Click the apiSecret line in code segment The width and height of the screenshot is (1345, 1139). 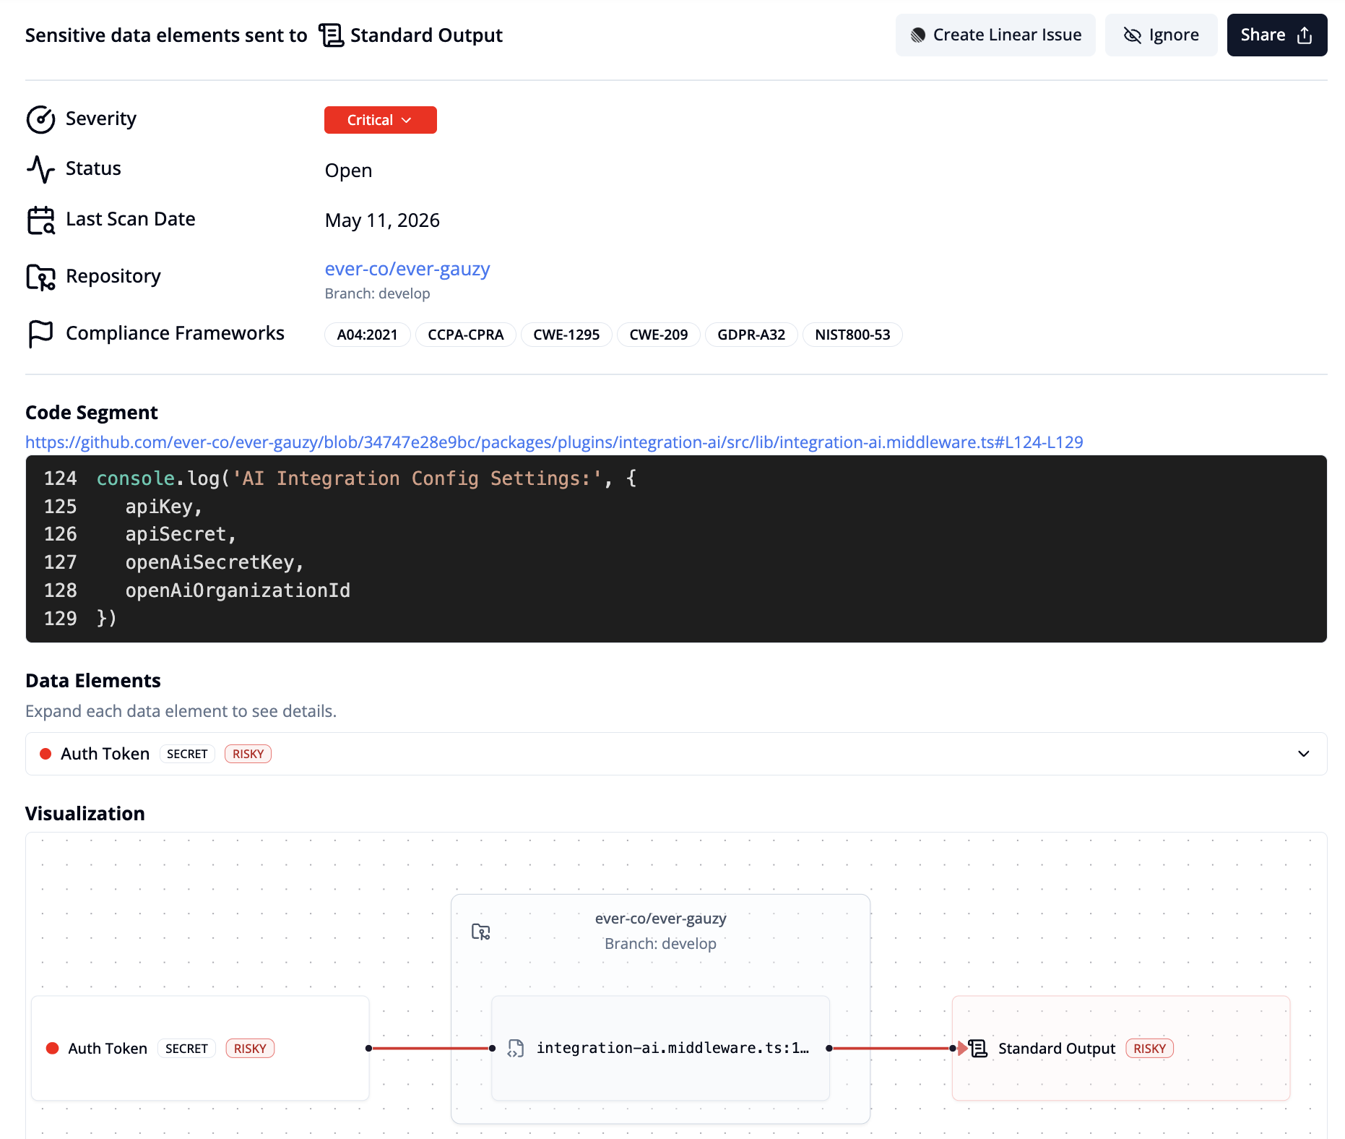[181, 534]
